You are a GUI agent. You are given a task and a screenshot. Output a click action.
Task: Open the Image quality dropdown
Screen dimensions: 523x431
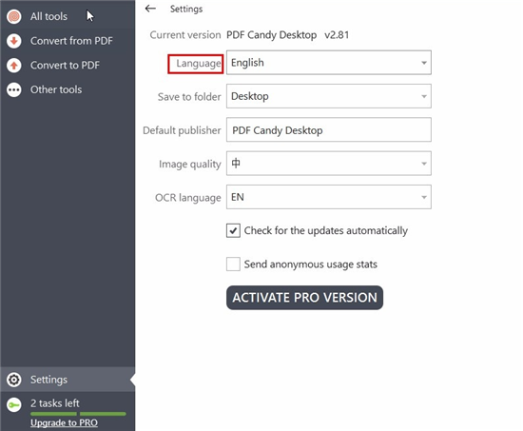pyautogui.click(x=329, y=164)
